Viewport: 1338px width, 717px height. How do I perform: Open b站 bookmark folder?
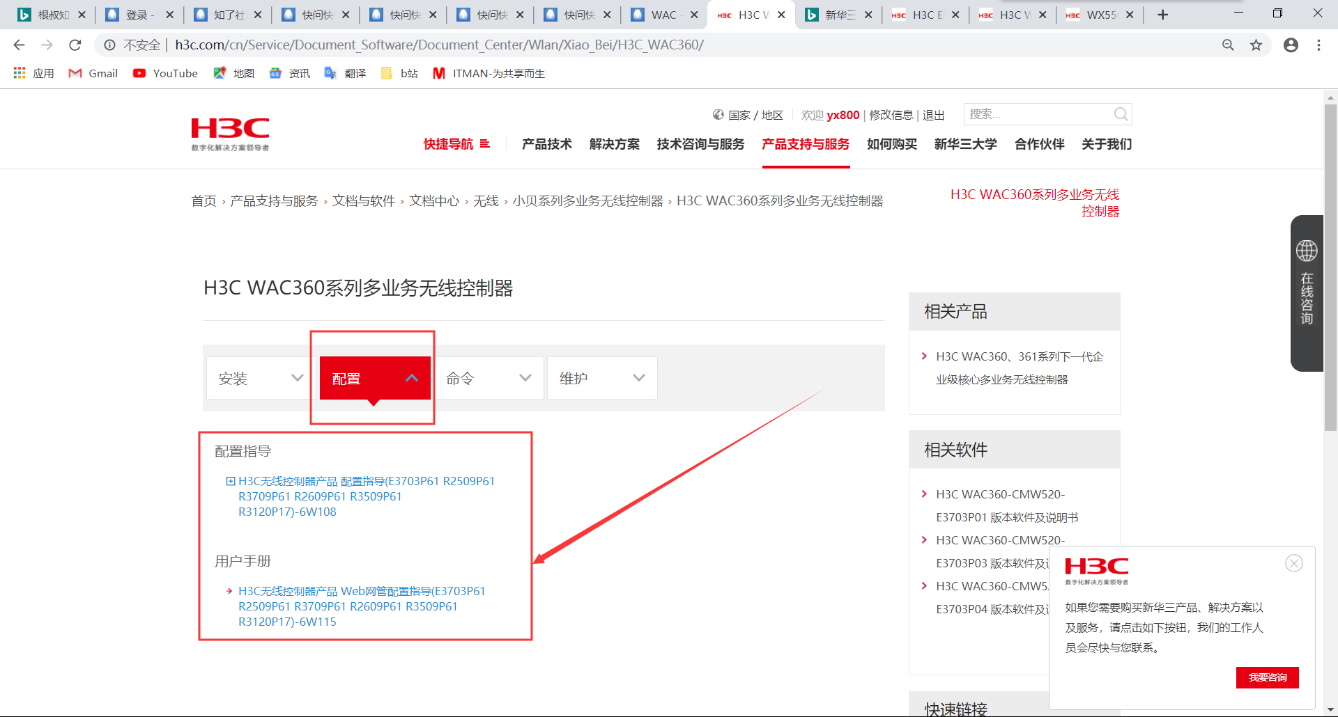[x=399, y=73]
